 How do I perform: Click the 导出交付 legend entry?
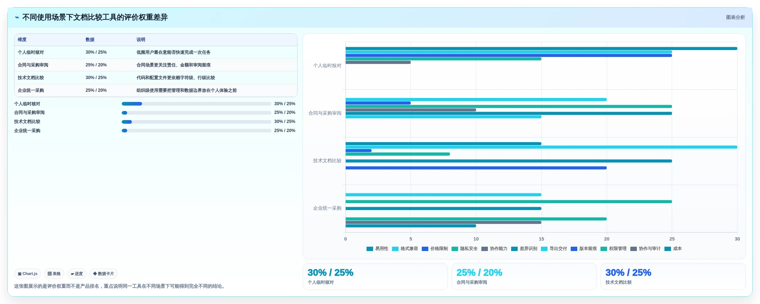pyautogui.click(x=554, y=249)
